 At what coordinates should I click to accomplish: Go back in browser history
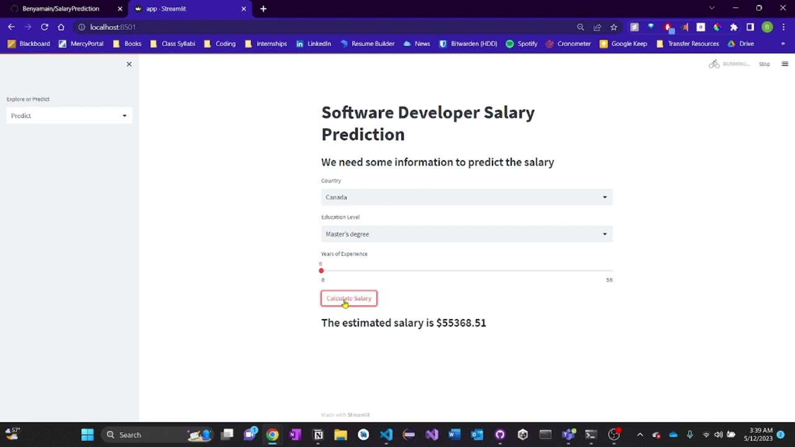(x=11, y=27)
